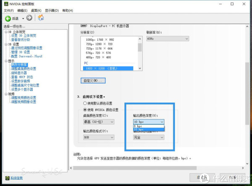Open 配置 Surround、PhysX task
Image resolution: width=252 pixels, height=186 pixels.
(x=27, y=56)
